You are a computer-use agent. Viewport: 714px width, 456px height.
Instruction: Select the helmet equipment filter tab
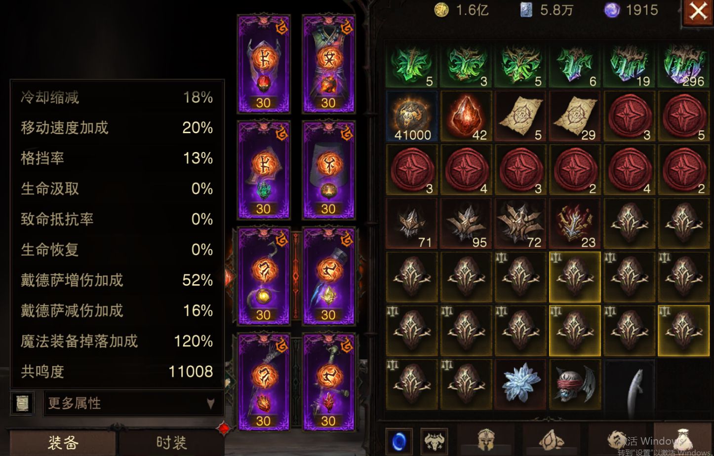point(486,439)
